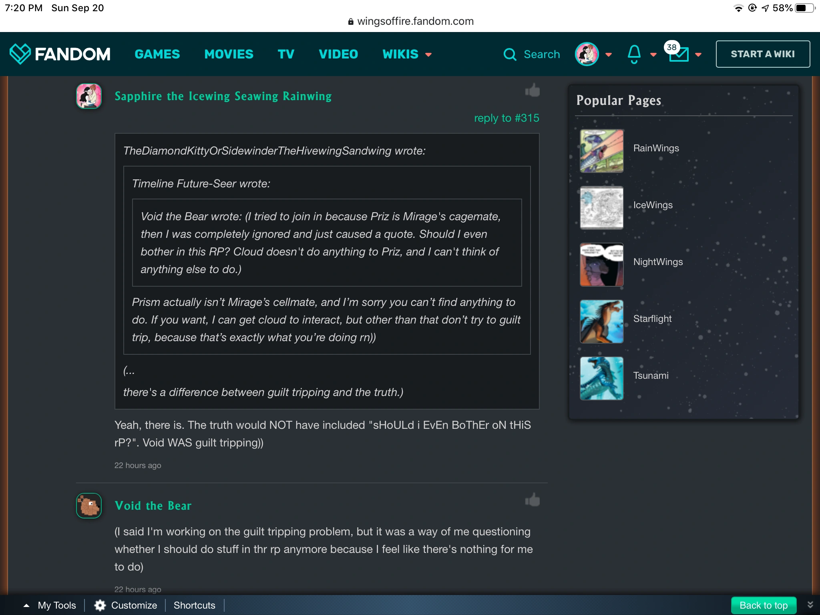This screenshot has width=820, height=615.
Task: Open the Shortcuts toolbar link
Action: coord(194,605)
